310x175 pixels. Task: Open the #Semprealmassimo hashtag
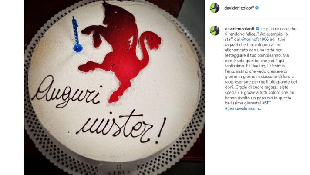243,108
